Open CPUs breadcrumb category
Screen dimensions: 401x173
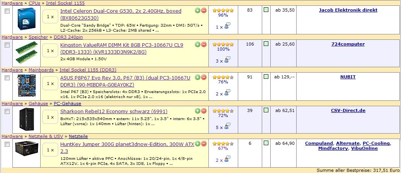pyautogui.click(x=34, y=3)
